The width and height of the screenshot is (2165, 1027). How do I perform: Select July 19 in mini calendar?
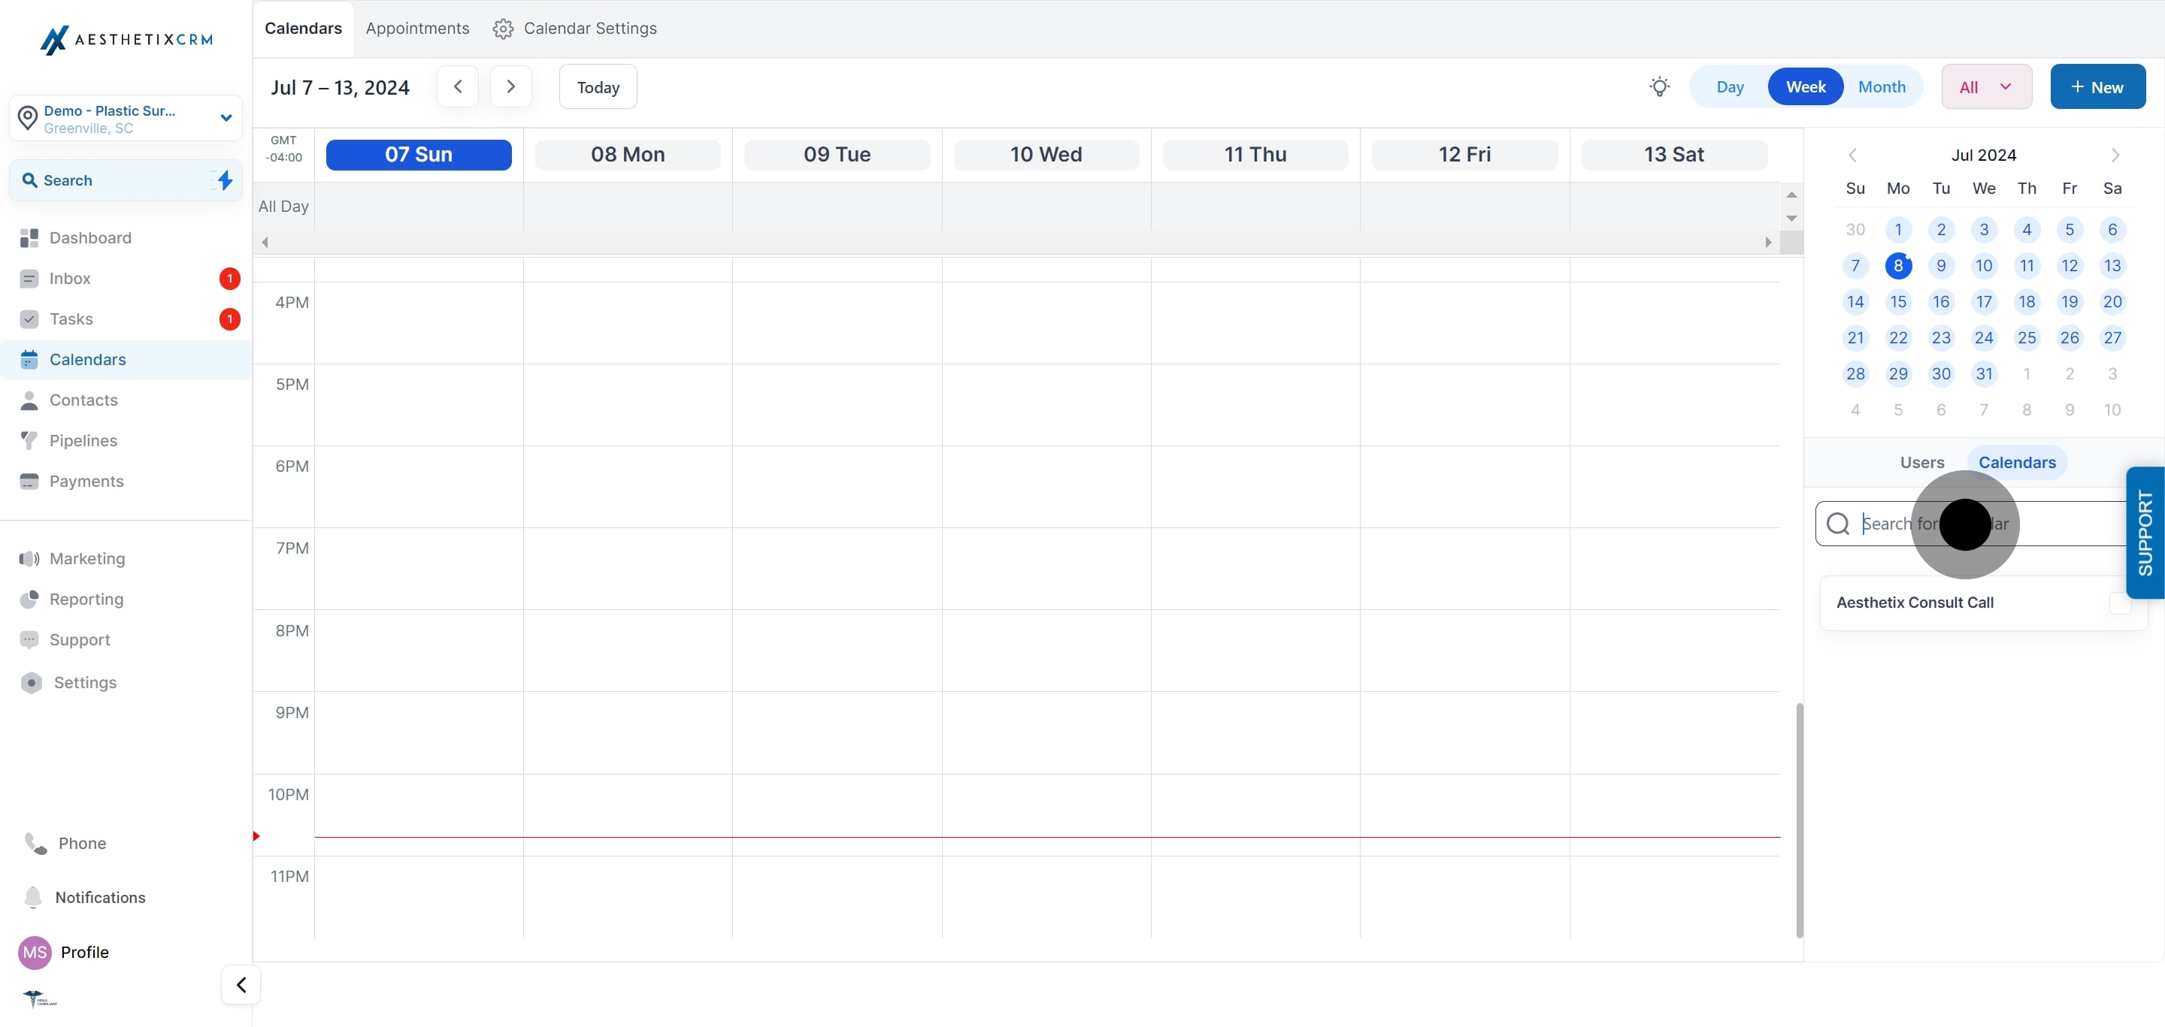tap(2070, 301)
